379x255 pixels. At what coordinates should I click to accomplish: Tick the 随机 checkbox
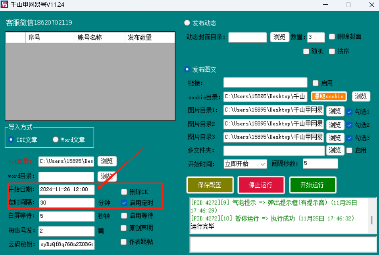pos(306,51)
